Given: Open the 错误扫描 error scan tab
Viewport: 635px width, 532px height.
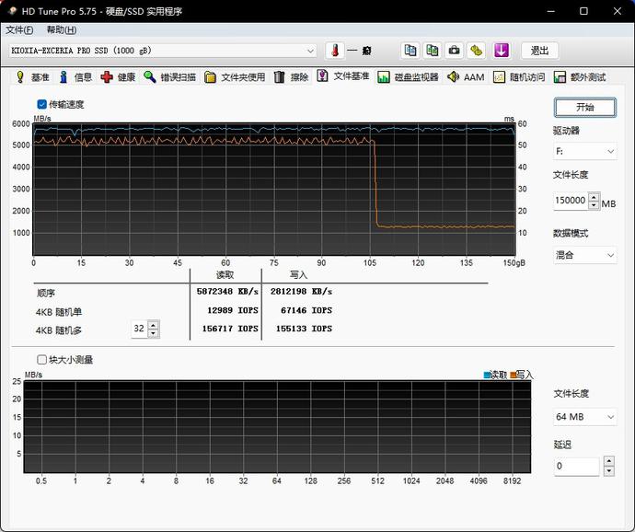Looking at the screenshot, I should click(x=170, y=77).
